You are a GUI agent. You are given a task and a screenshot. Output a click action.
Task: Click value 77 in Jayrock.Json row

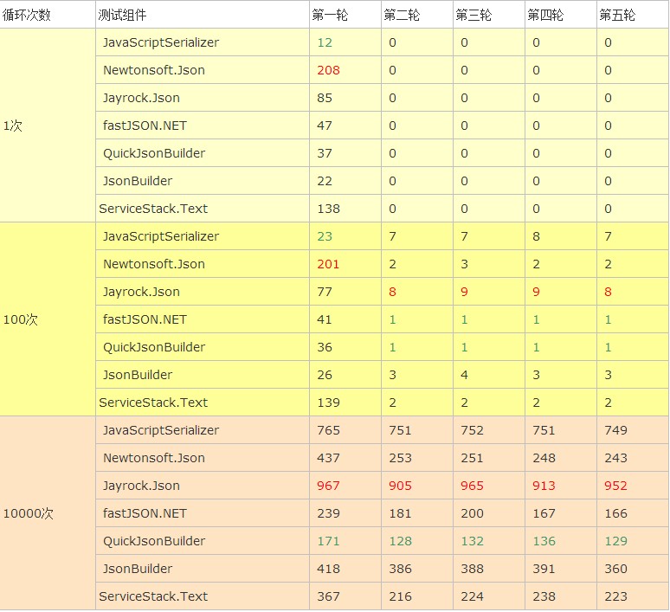(x=325, y=292)
